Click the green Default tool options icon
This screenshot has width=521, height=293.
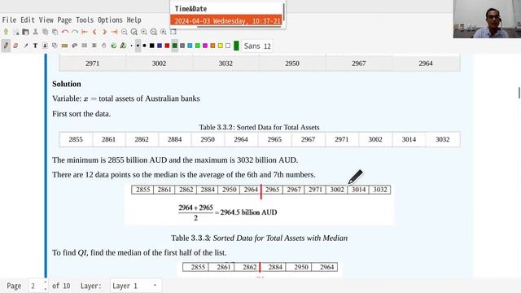pyautogui.click(x=114, y=46)
